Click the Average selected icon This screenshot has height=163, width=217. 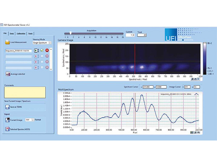coord(7,74)
